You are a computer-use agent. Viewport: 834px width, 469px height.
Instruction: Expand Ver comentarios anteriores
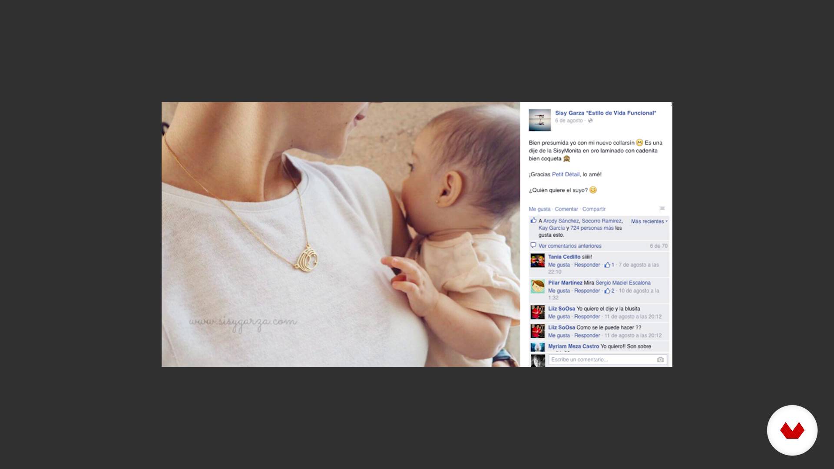click(x=570, y=246)
